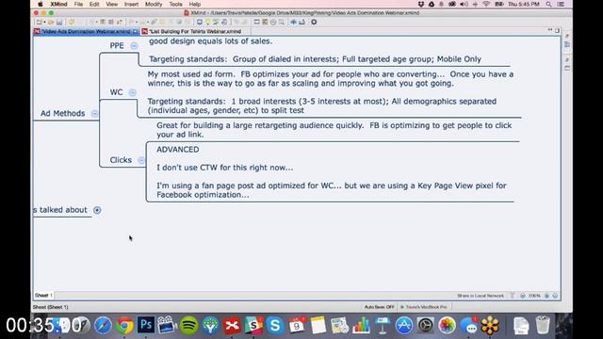Click the volume icon in menu bar
Viewport: 603px width, 339px height.
point(464,4)
